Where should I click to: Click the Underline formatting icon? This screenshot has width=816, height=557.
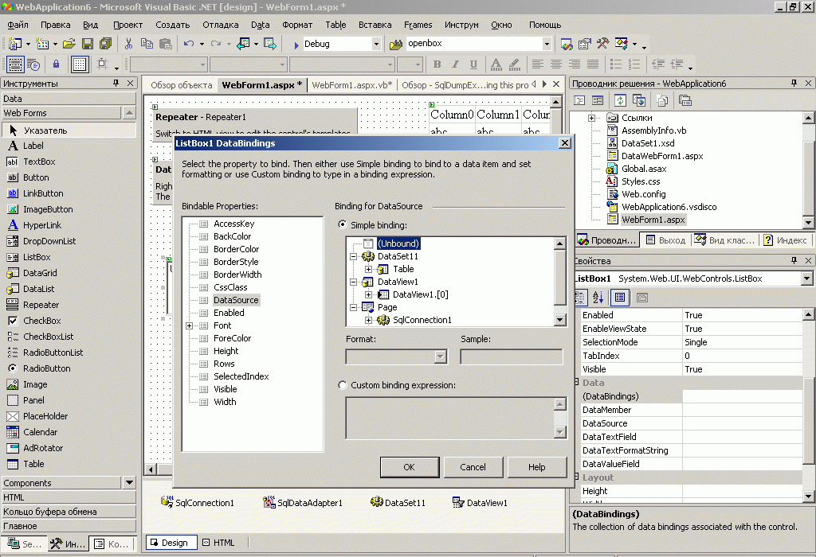tap(473, 64)
